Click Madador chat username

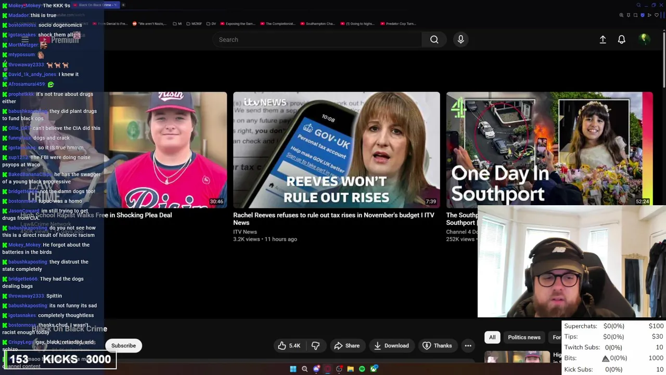(x=18, y=15)
